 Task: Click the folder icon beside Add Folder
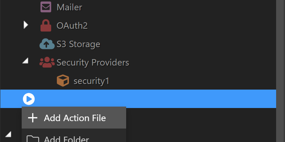[33, 139]
